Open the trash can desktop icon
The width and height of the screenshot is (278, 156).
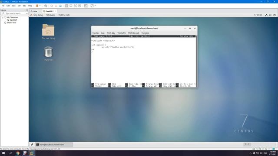coord(48,54)
